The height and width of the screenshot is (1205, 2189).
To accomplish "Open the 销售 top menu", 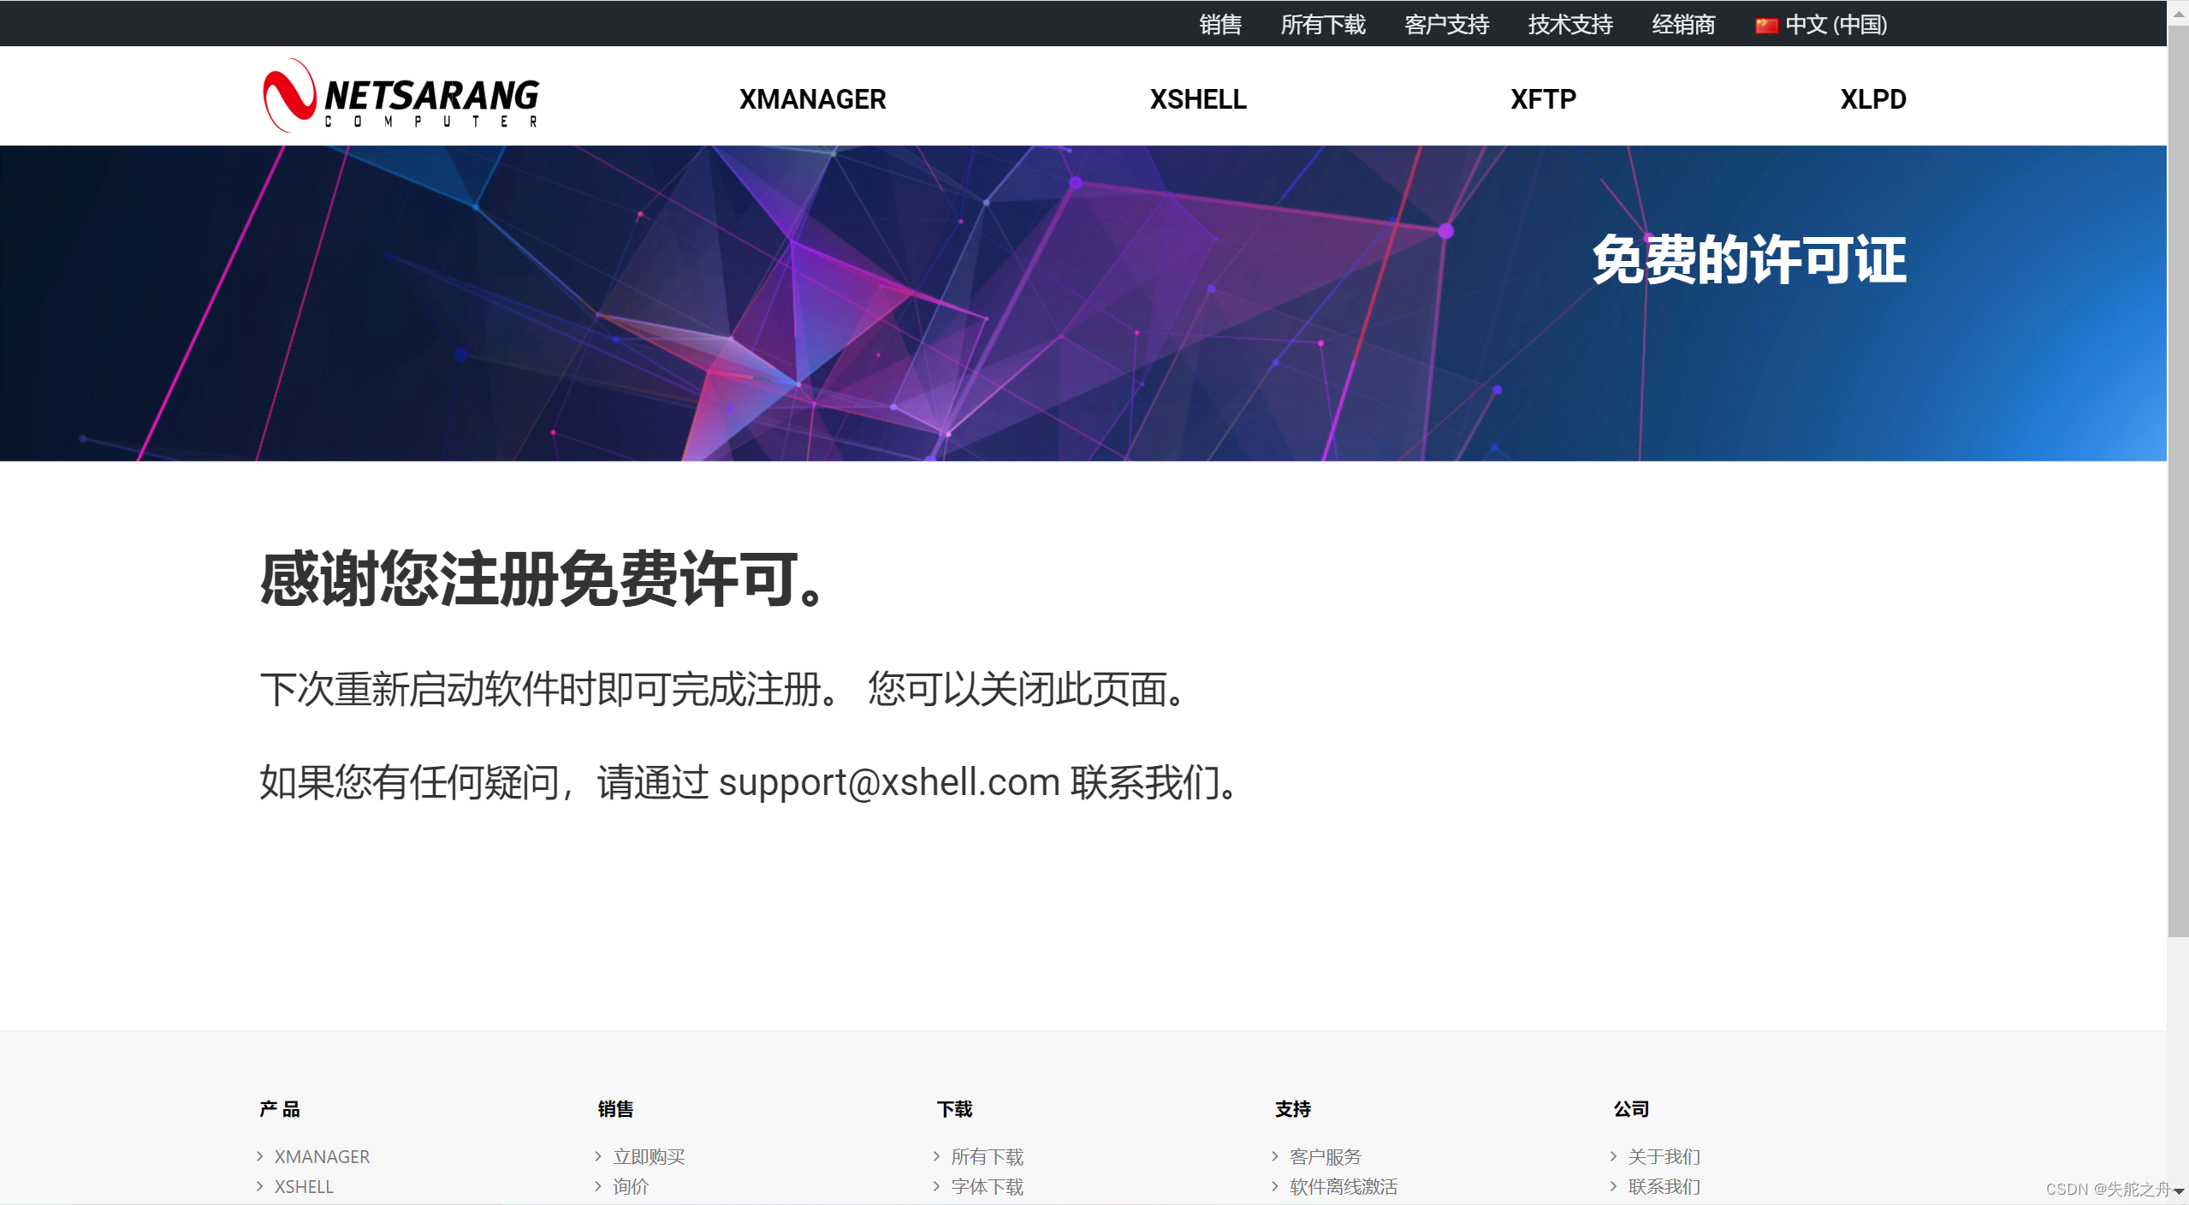I will coord(1220,25).
